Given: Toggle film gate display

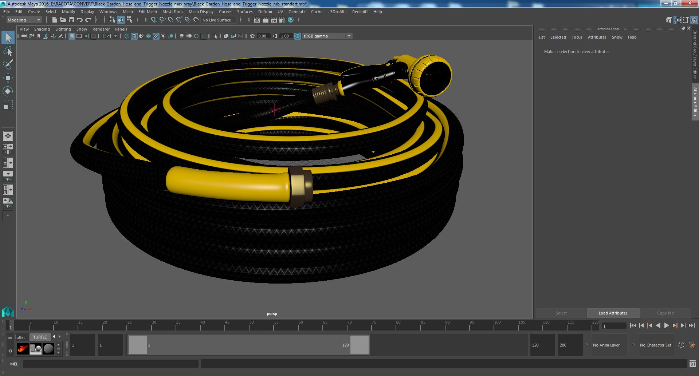Looking at the screenshot, I should click(79, 36).
